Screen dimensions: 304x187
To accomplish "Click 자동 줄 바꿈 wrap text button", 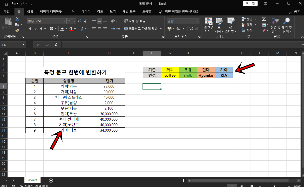I will pyautogui.click(x=135, y=21).
